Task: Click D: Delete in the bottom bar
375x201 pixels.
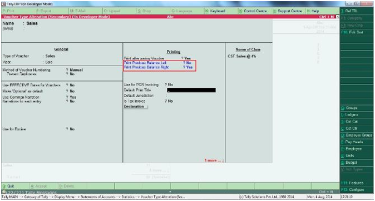Action: pyautogui.click(x=67, y=186)
